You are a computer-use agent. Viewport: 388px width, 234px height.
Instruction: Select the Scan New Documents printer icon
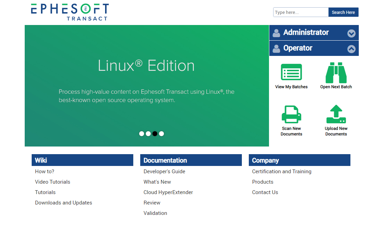click(291, 114)
